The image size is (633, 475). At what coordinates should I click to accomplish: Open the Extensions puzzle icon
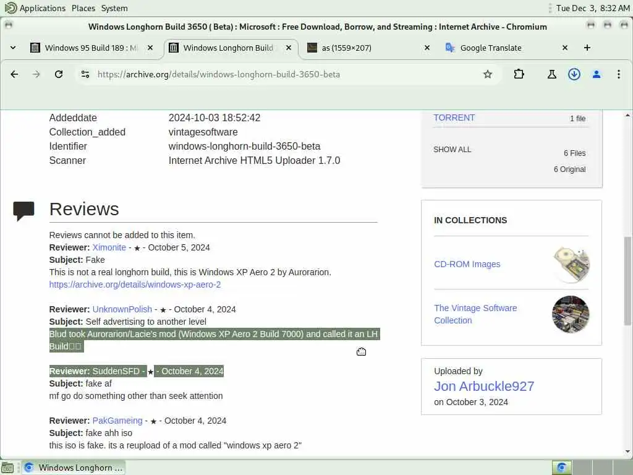click(519, 74)
